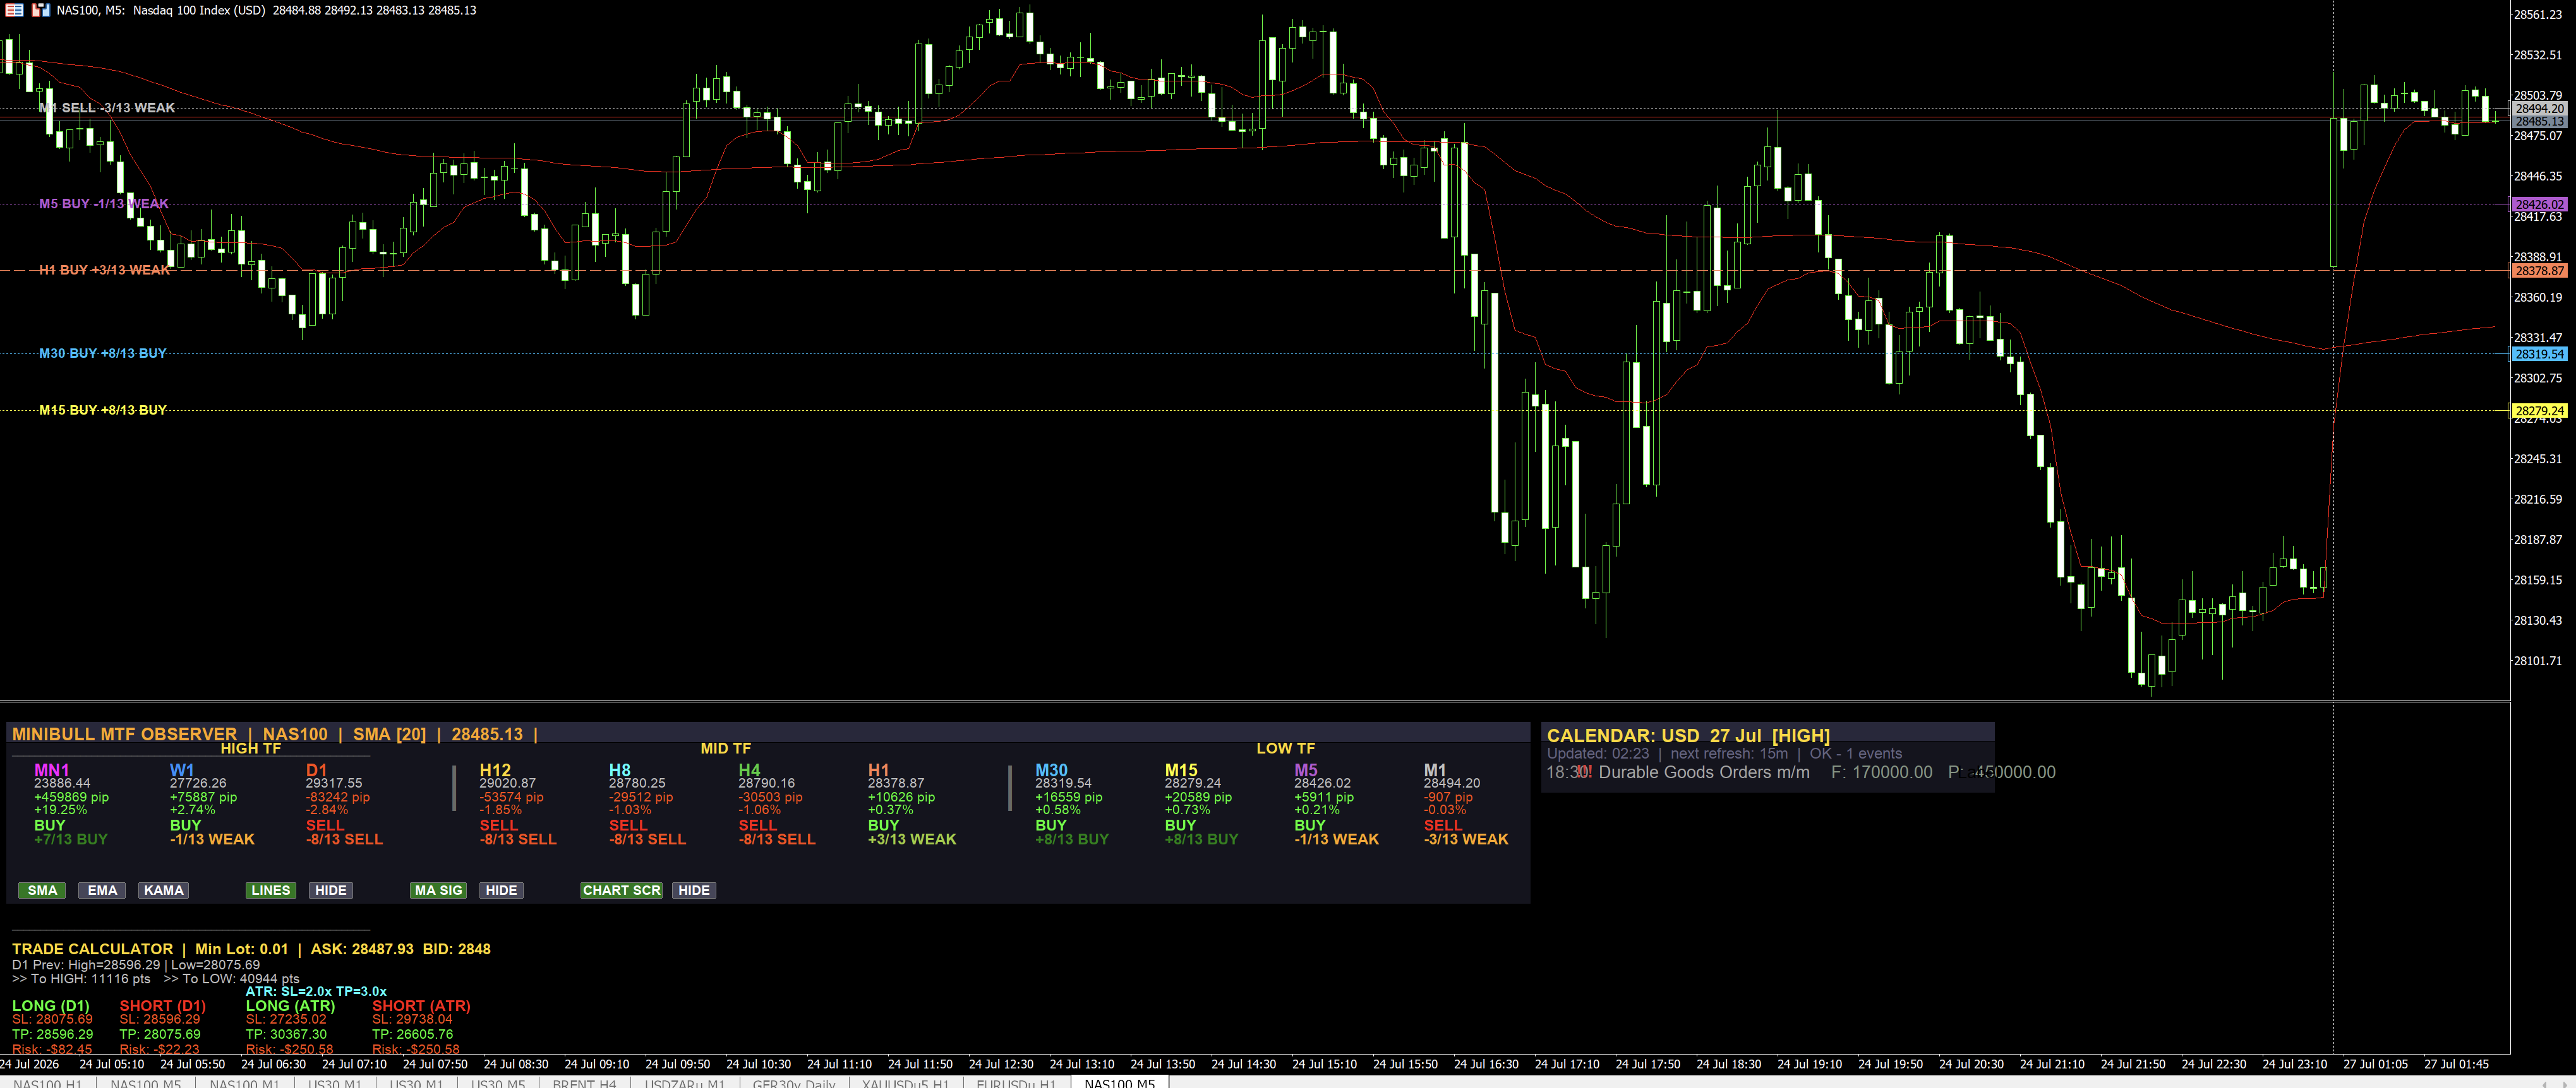Select the 'H1 BUY +3/13 WEAK' line label
Viewport: 2576px width, 1088px height.
[105, 269]
